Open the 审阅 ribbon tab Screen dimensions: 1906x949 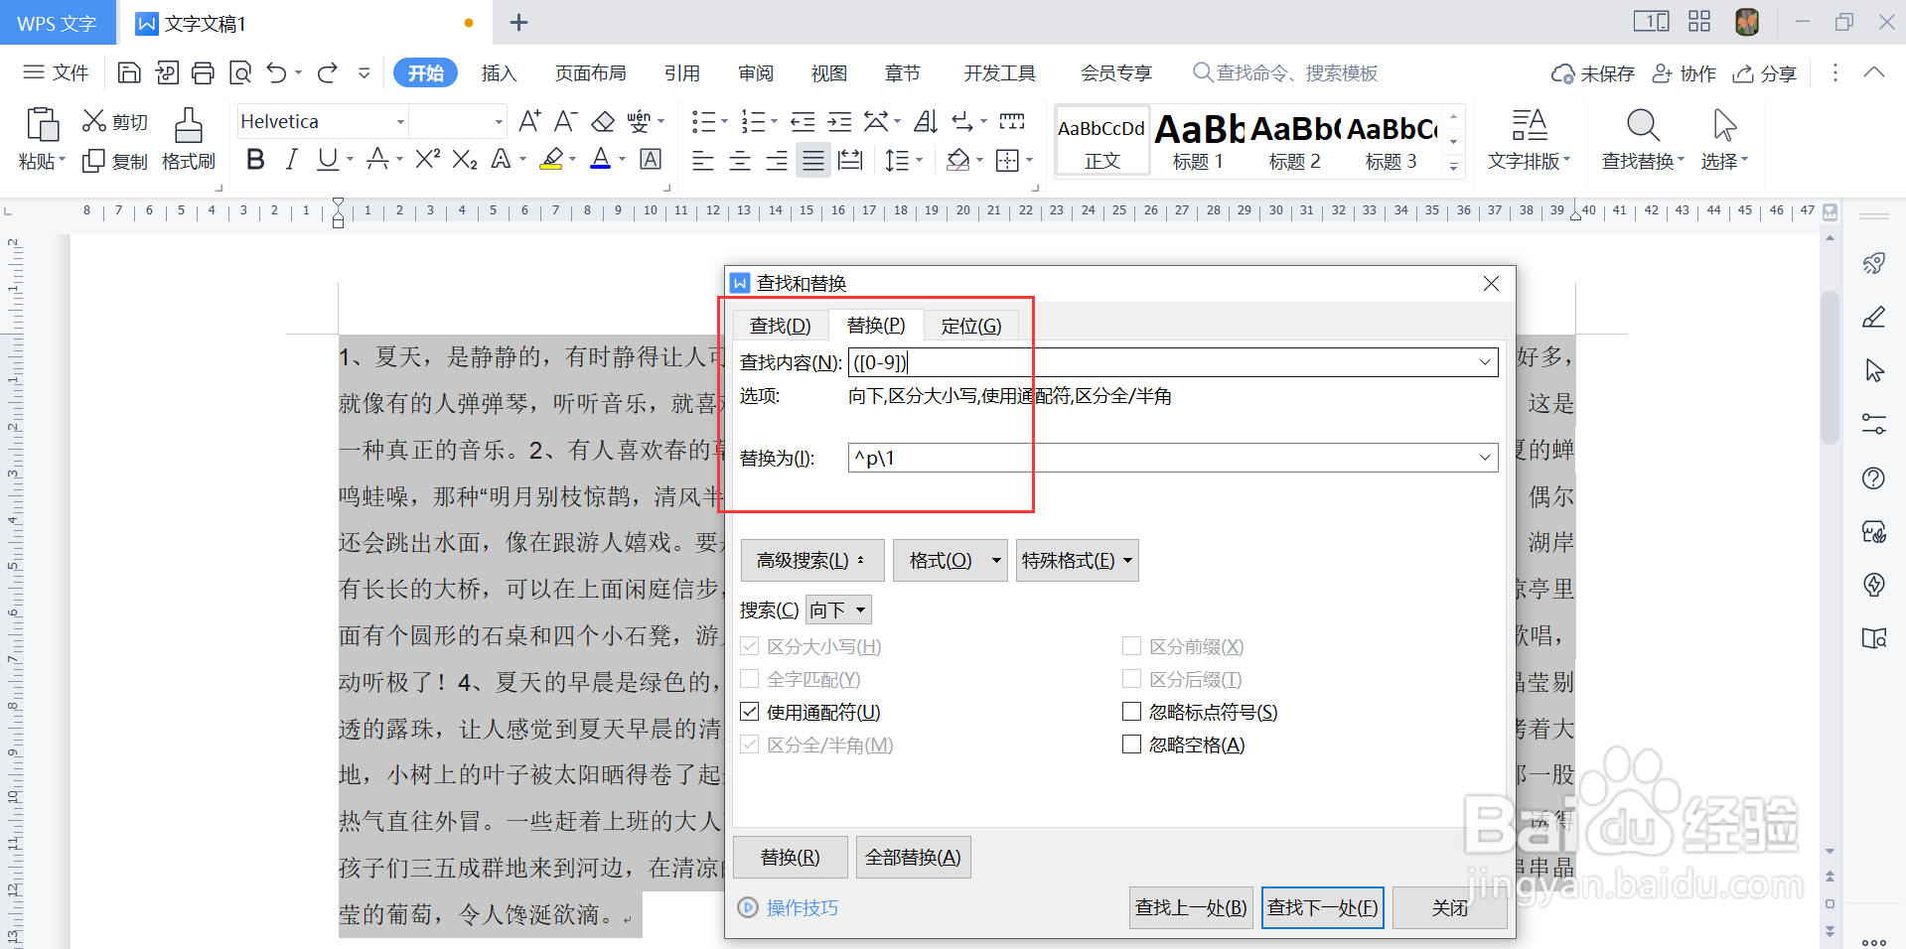(755, 71)
